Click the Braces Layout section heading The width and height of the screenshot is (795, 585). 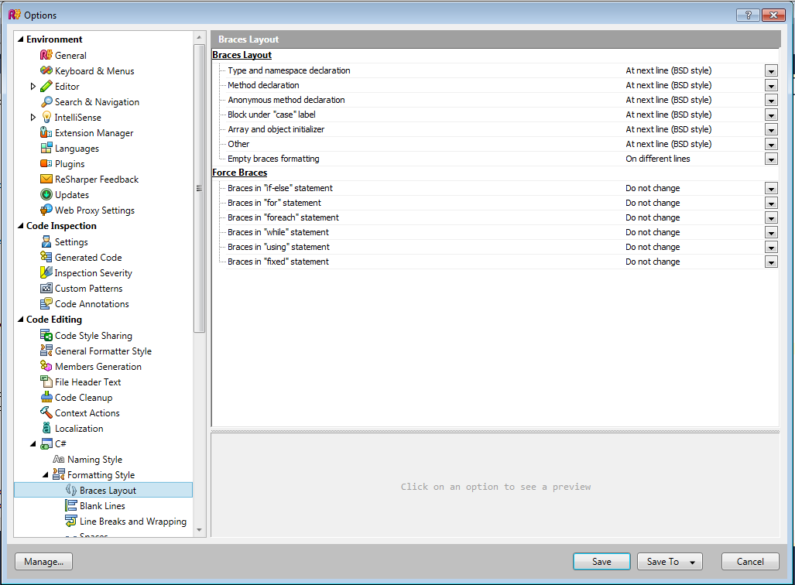click(x=242, y=55)
